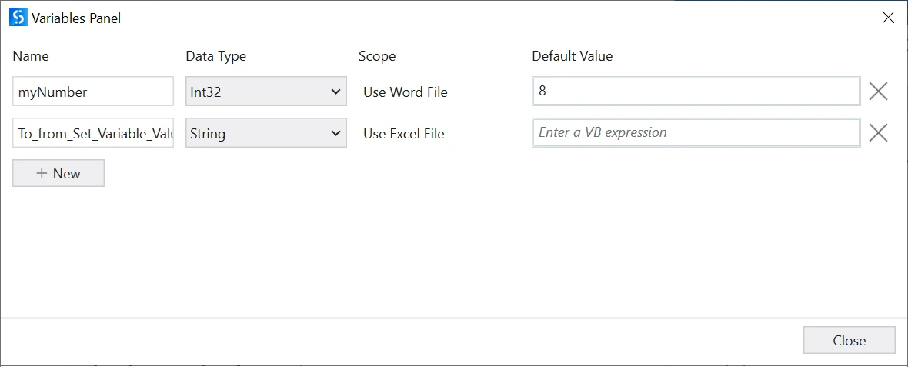Open the String data type dropdown

pyautogui.click(x=265, y=133)
